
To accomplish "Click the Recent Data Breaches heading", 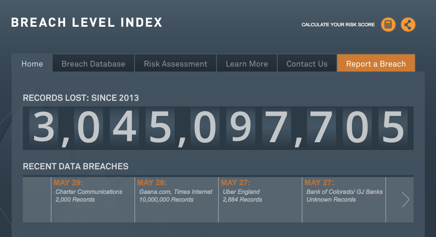I will coord(75,166).
